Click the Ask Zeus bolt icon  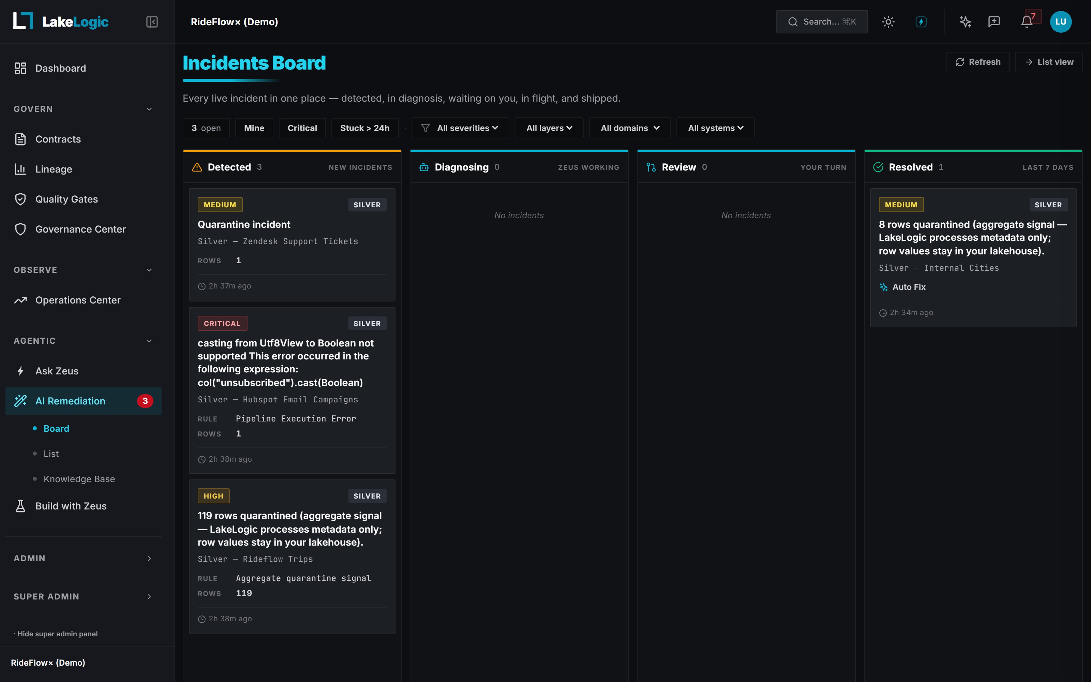pyautogui.click(x=20, y=371)
